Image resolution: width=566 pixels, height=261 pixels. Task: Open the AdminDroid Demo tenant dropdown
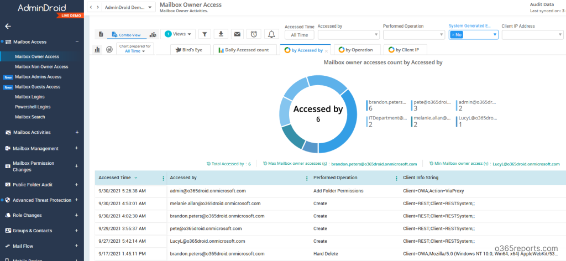click(128, 7)
